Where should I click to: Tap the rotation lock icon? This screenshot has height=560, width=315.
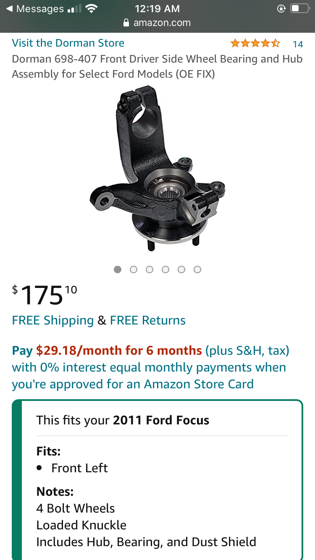point(281,8)
